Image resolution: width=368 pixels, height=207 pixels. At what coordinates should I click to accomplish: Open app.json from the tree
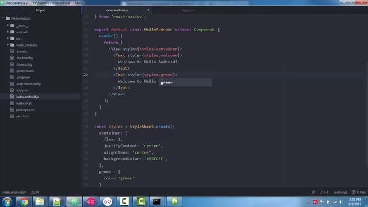(x=22, y=90)
